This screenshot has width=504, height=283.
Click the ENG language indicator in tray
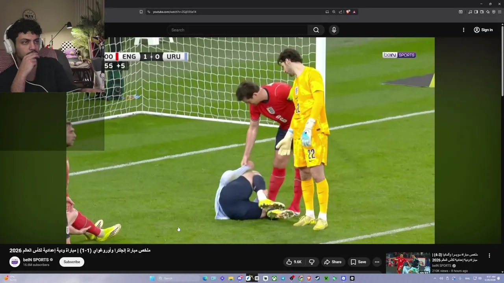[x=467, y=278]
